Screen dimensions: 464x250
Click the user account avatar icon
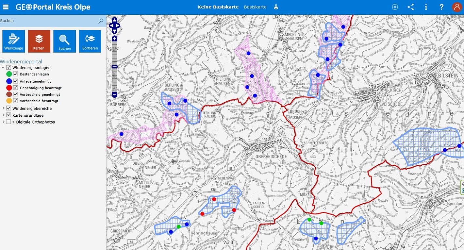(456, 7)
